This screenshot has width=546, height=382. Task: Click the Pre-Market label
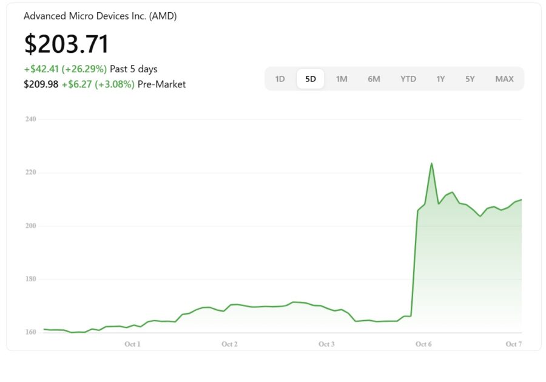pos(161,84)
